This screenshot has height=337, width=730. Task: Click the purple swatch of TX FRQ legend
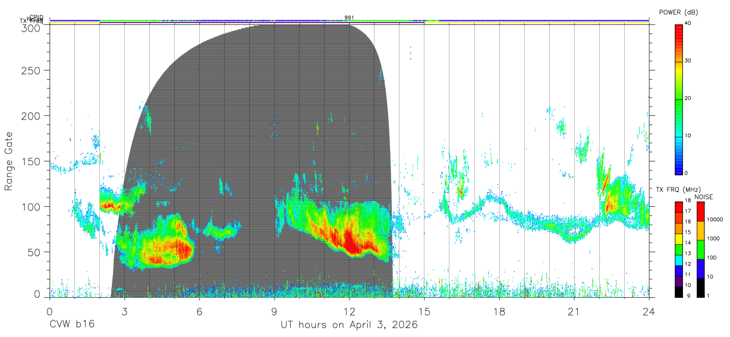(678, 280)
